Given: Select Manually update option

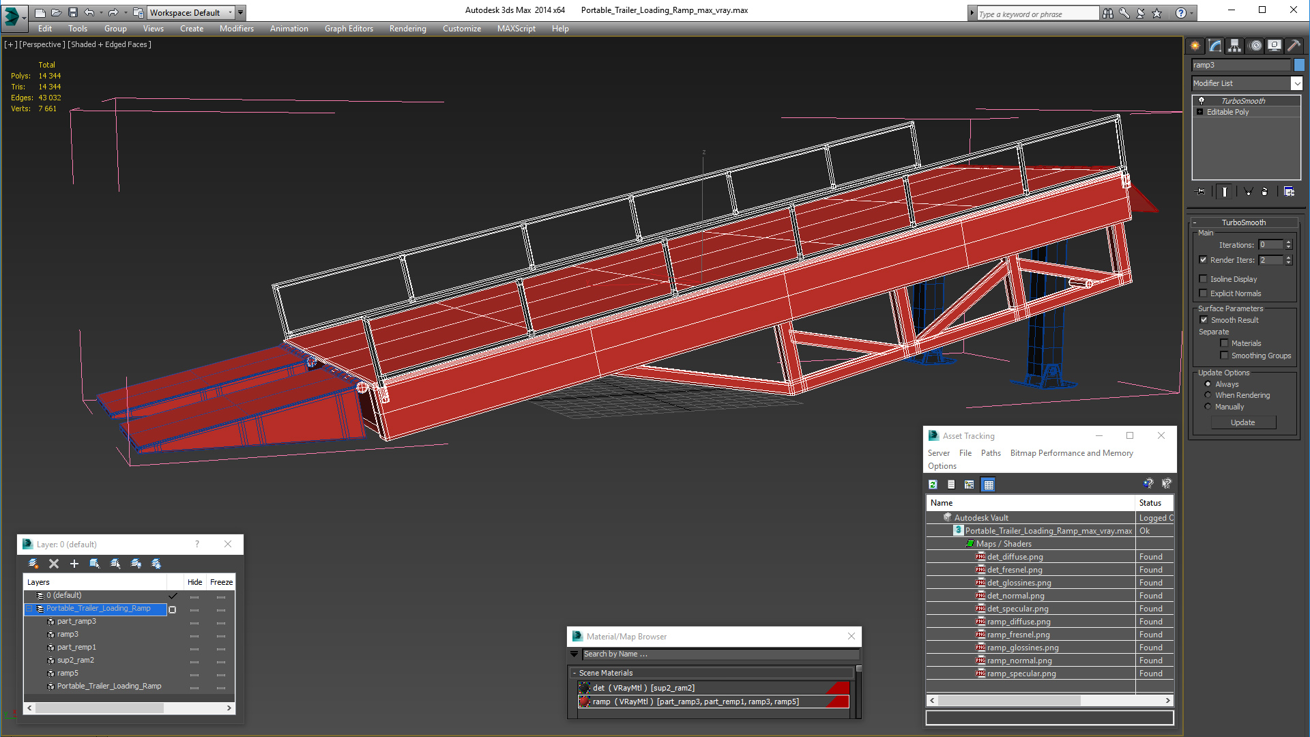Looking at the screenshot, I should click(x=1208, y=407).
